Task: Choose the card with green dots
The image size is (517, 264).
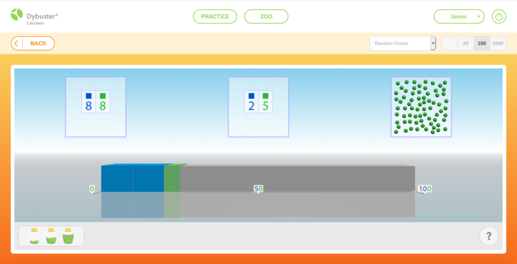Action: pyautogui.click(x=421, y=107)
